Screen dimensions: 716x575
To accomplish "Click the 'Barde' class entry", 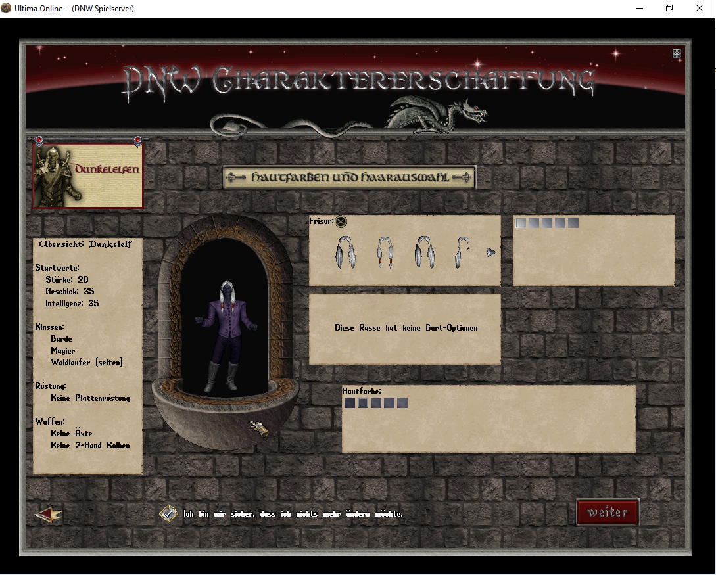I will (62, 339).
